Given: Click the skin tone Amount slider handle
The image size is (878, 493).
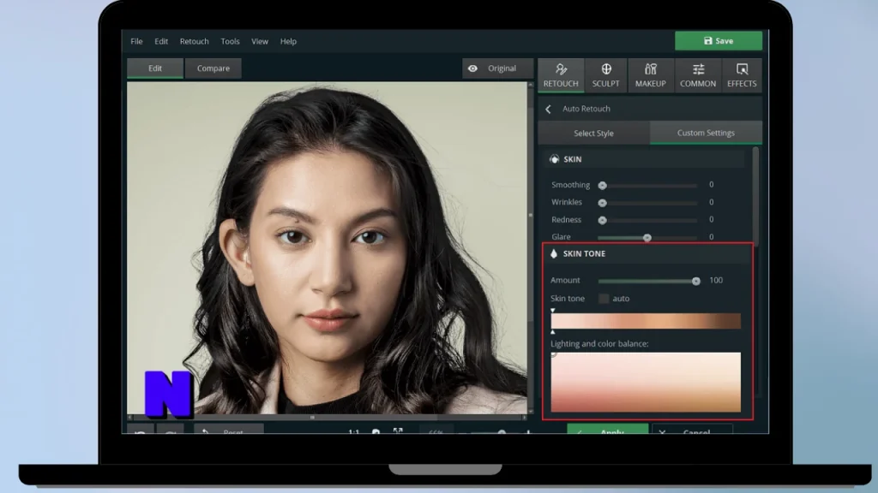Looking at the screenshot, I should (696, 281).
